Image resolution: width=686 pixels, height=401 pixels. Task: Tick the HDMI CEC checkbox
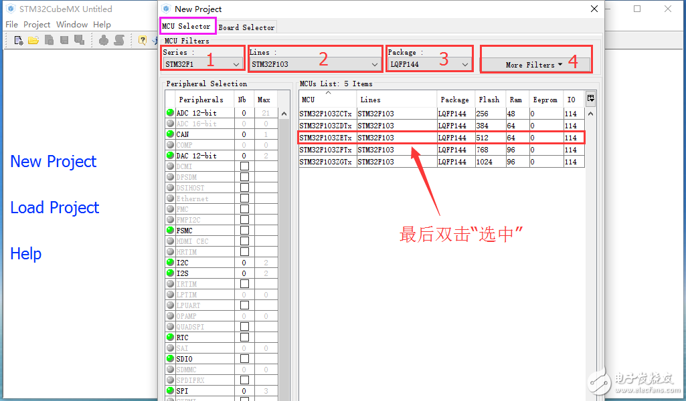244,241
